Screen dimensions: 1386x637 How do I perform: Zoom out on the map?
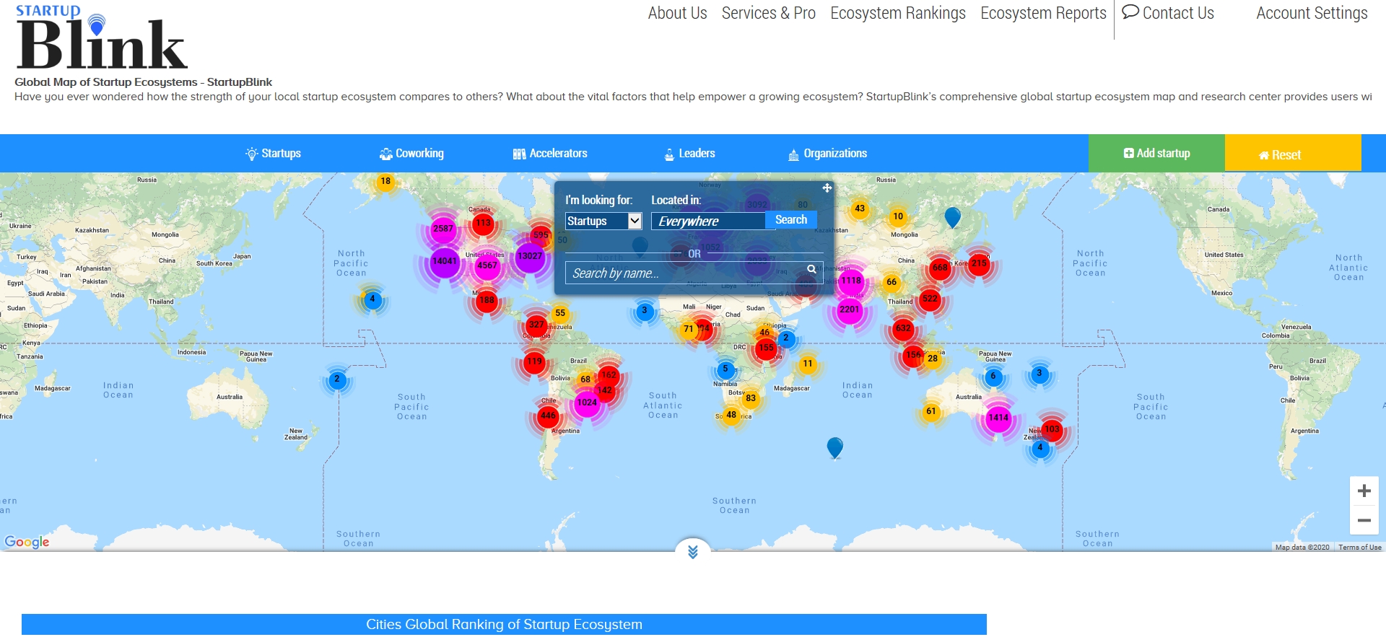[x=1364, y=520]
